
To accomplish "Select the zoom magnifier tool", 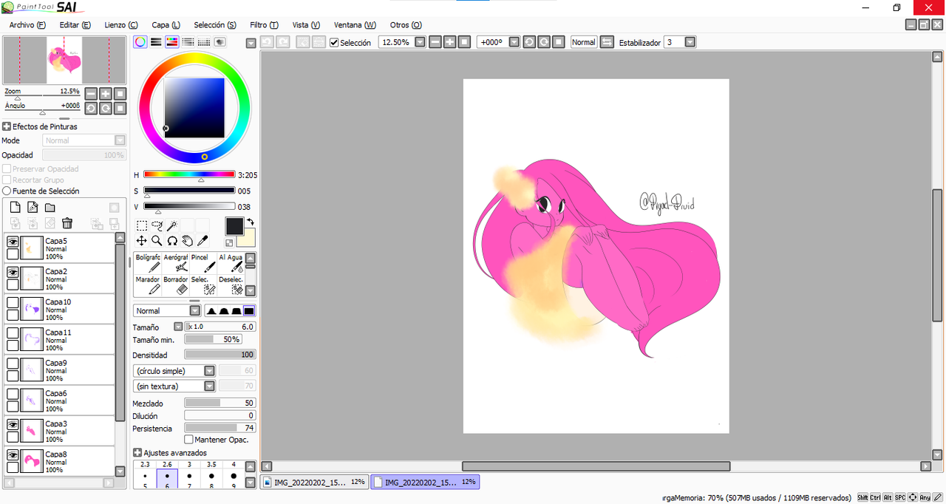I will click(157, 240).
